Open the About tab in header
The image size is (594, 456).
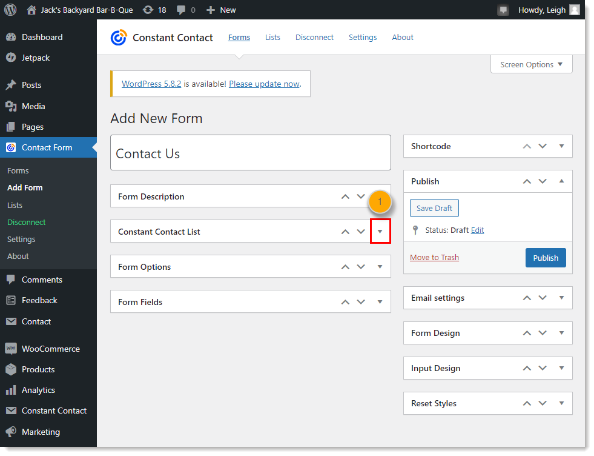[x=402, y=37]
